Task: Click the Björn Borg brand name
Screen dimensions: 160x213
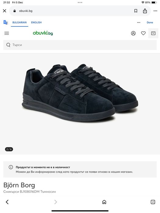Action: (x=19, y=185)
